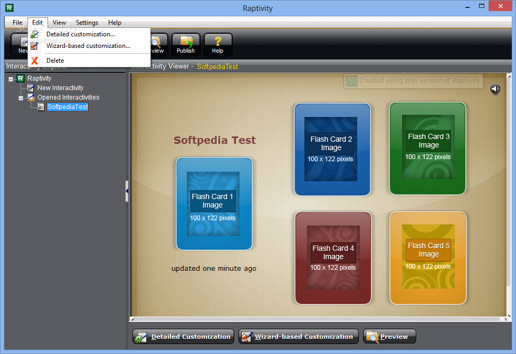This screenshot has width=516, height=354.
Task: Select Opened Interactivities tree item
Action: [68, 97]
